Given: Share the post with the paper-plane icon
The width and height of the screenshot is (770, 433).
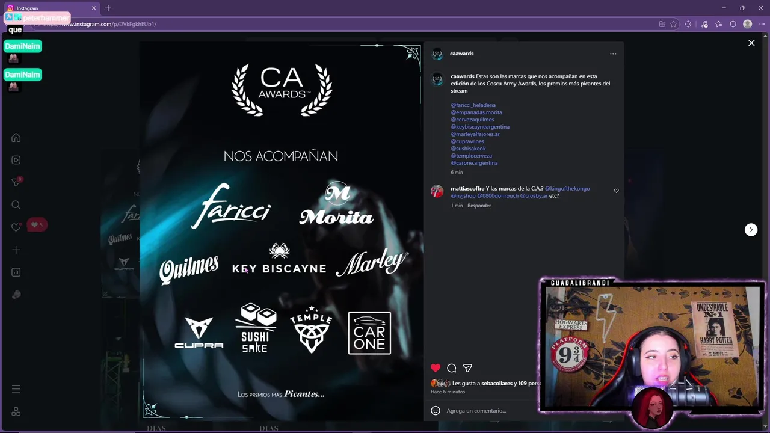Looking at the screenshot, I should coord(467,368).
